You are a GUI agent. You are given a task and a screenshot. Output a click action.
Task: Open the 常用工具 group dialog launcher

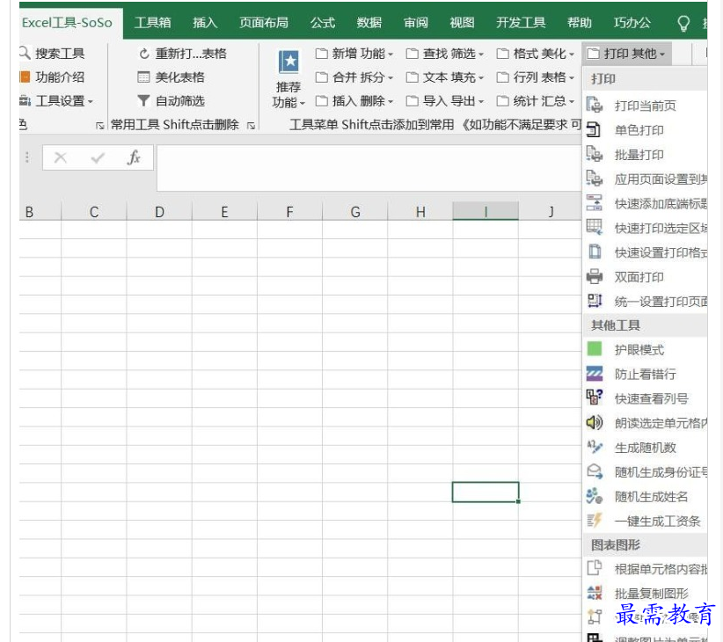251,126
